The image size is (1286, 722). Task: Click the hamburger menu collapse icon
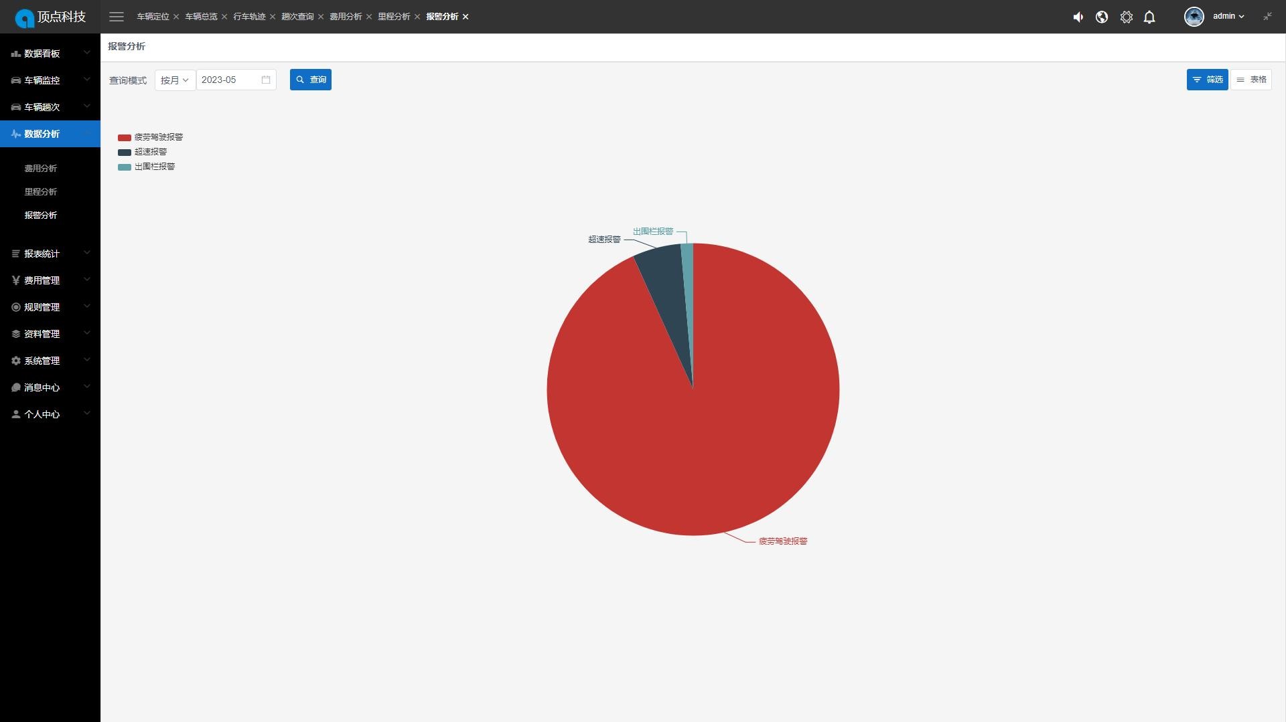click(117, 17)
